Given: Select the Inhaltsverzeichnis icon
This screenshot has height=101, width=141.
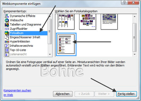Looking at the screenshot, I should (x=7, y=46).
